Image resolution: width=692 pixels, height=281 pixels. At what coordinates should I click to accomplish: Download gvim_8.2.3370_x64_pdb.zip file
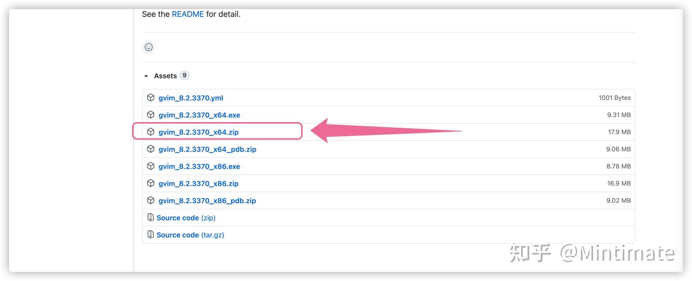coord(207,149)
